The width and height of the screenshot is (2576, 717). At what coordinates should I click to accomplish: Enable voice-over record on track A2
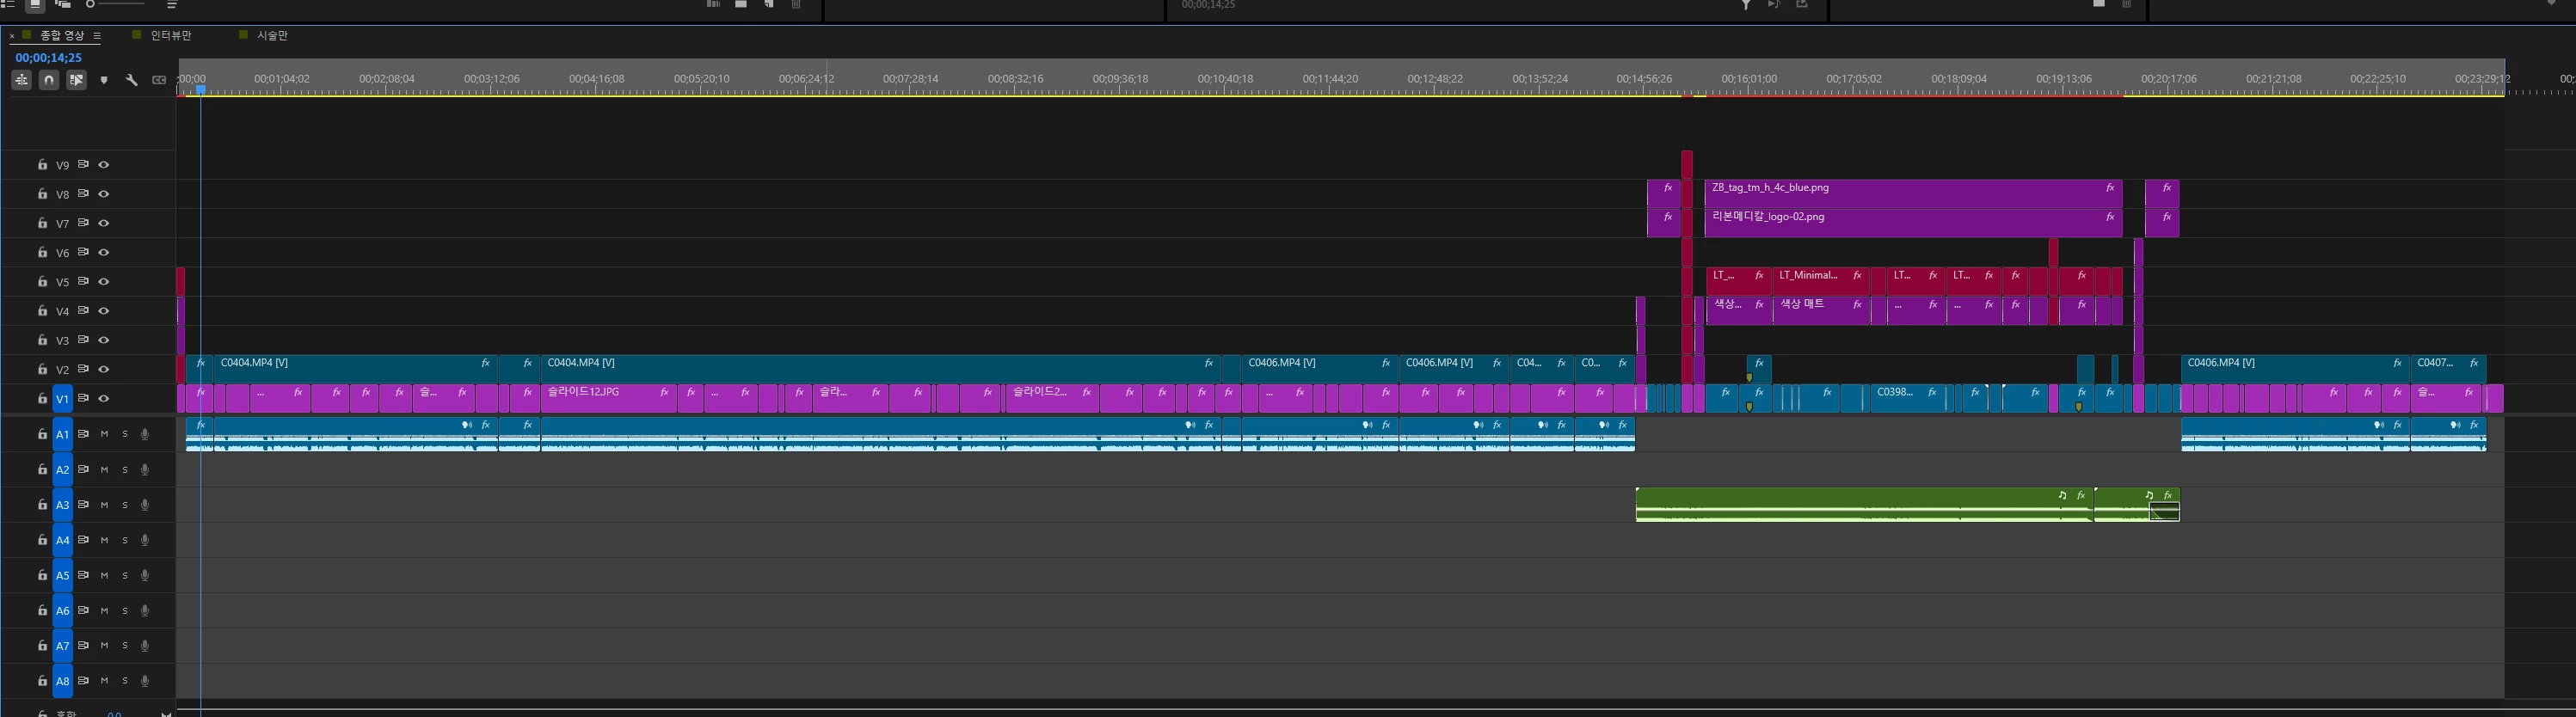pos(145,469)
